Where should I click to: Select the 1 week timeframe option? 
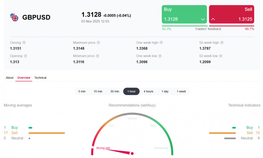click(181, 91)
